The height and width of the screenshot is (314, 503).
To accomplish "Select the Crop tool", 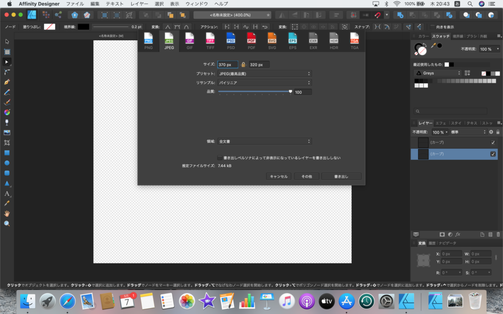I will coord(7,143).
